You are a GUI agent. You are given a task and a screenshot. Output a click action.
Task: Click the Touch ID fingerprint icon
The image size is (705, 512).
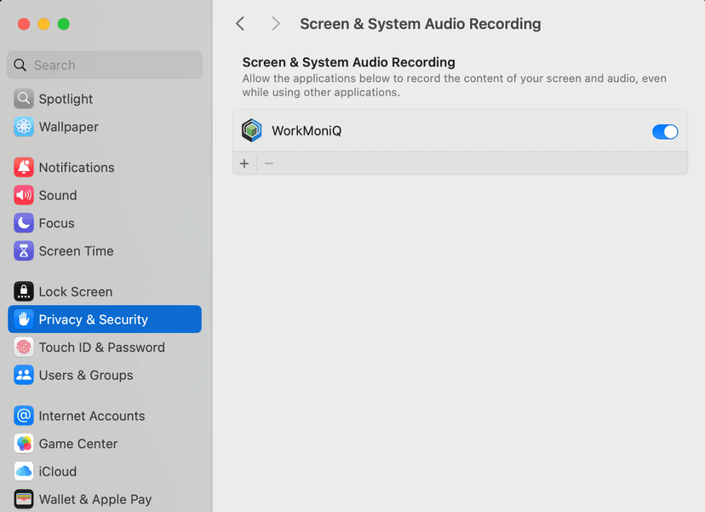[x=23, y=348]
